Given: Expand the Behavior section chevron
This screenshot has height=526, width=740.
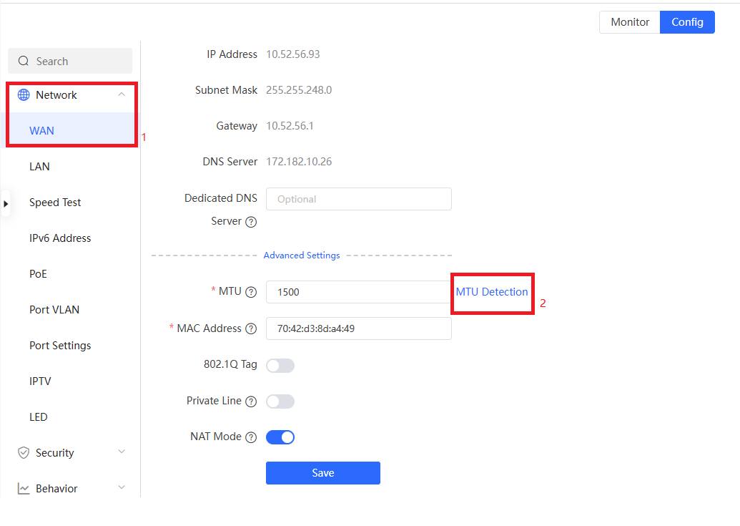Looking at the screenshot, I should 122,488.
